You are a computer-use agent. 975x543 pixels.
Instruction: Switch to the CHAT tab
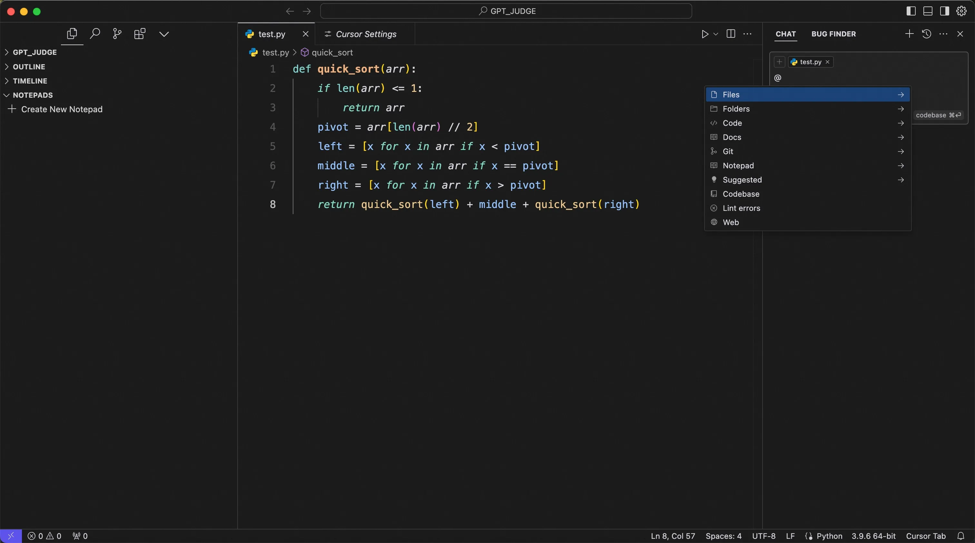pos(785,34)
